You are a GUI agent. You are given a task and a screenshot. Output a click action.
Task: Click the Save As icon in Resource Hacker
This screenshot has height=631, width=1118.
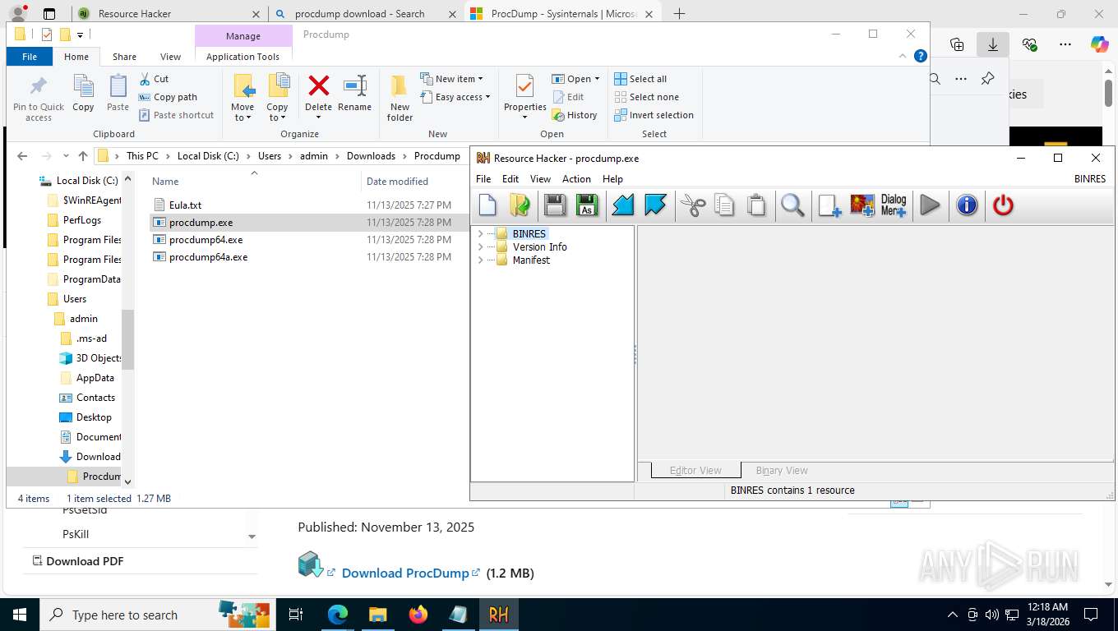coord(587,205)
